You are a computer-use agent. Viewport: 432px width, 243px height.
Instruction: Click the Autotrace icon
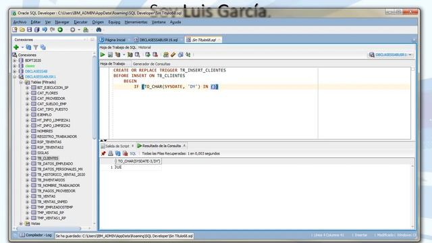[x=130, y=55]
